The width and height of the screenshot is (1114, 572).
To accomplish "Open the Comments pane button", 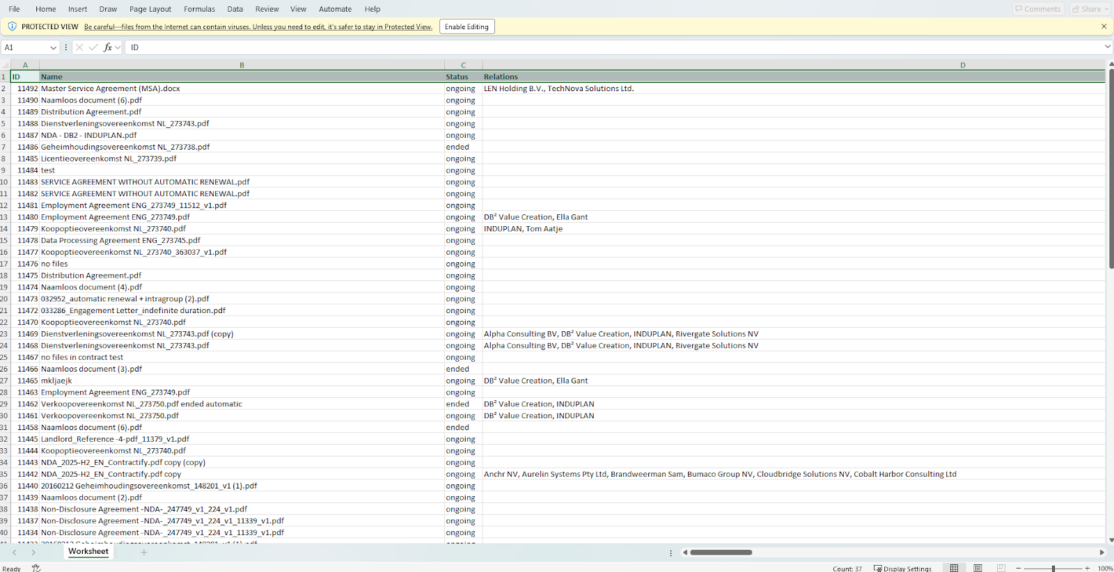I will pos(1038,9).
